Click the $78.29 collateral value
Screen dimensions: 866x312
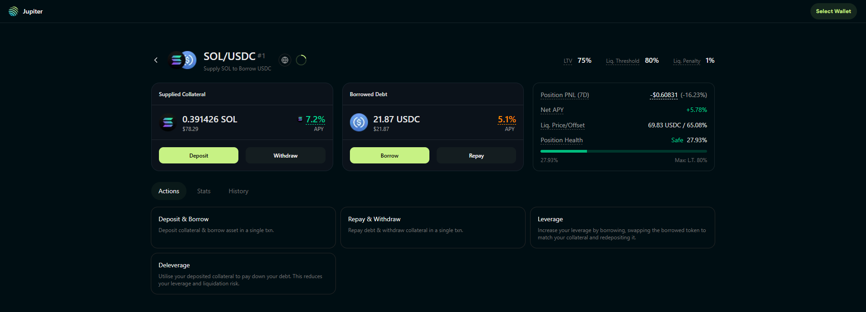[190, 129]
